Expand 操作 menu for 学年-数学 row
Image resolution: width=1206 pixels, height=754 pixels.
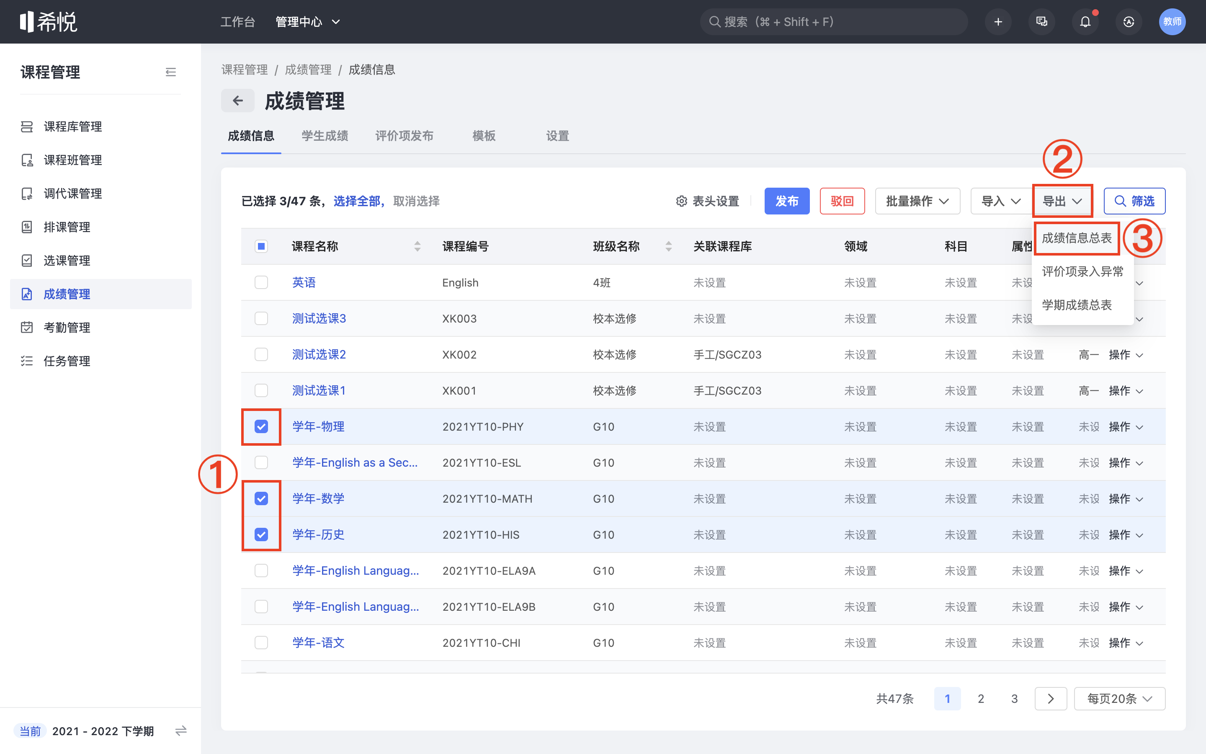coord(1126,498)
